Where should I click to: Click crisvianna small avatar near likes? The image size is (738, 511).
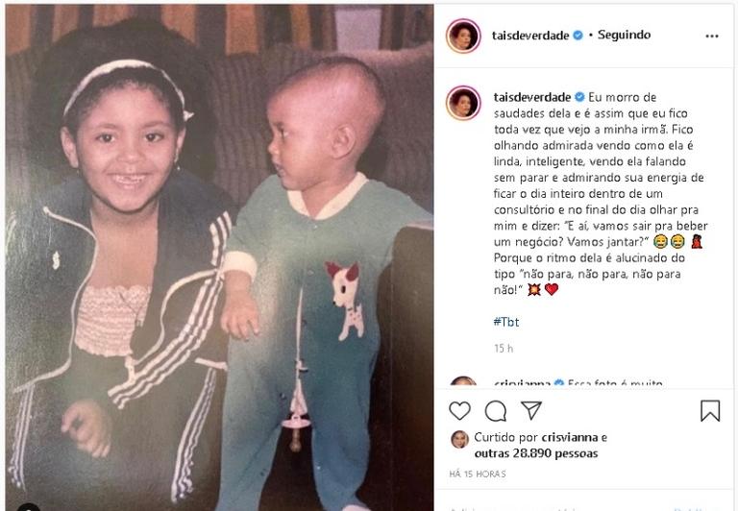tap(460, 440)
